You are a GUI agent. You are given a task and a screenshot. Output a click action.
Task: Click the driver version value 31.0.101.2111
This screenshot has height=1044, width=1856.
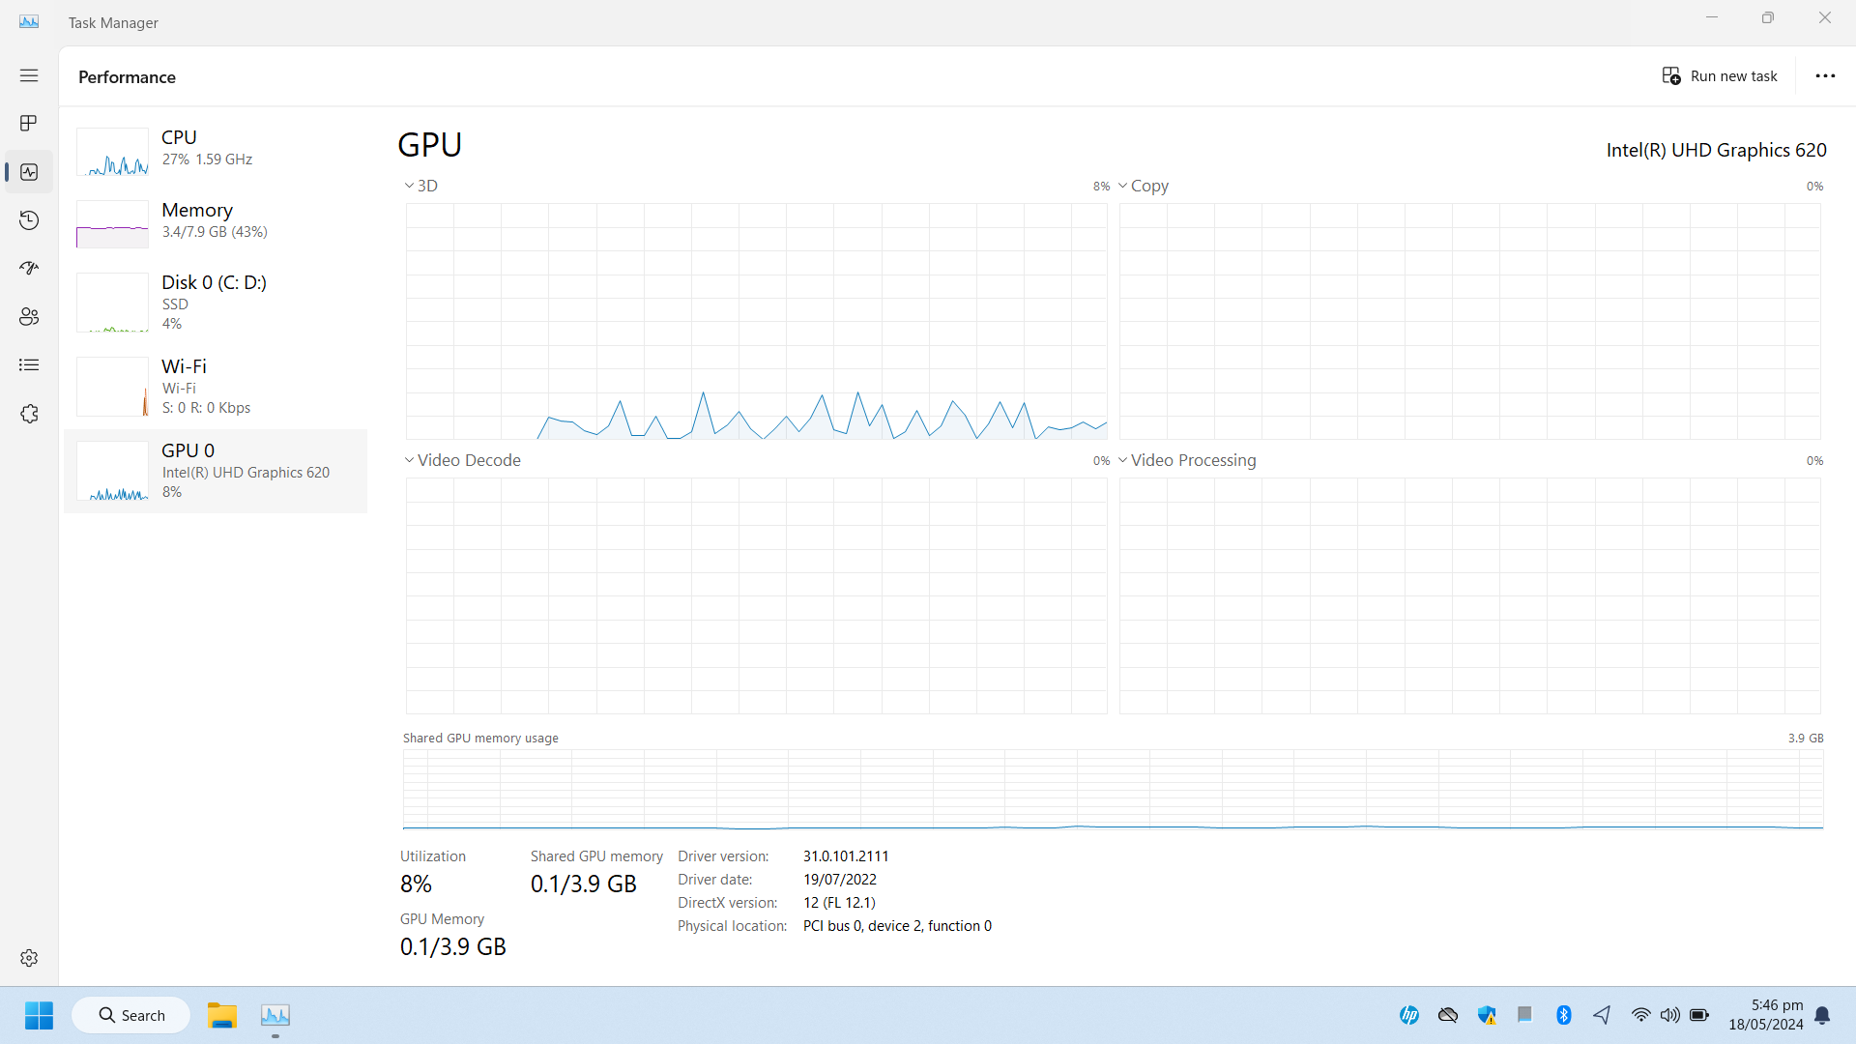click(846, 856)
